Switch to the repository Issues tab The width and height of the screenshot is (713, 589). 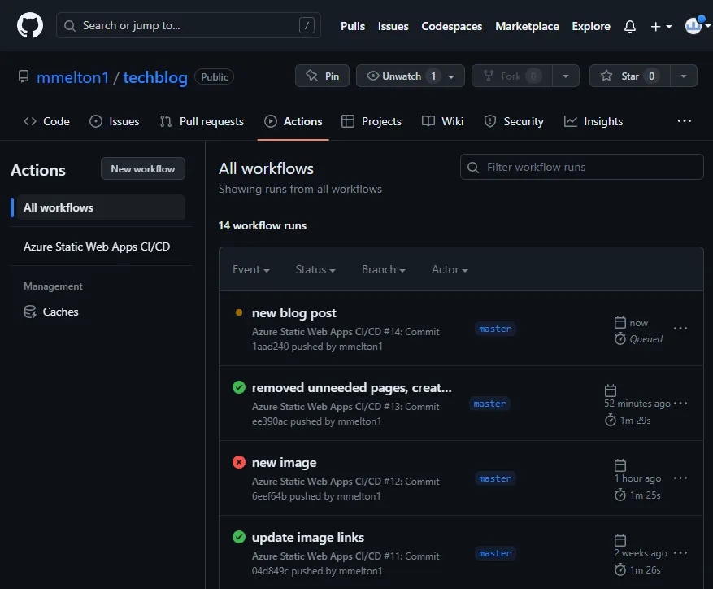(x=114, y=121)
